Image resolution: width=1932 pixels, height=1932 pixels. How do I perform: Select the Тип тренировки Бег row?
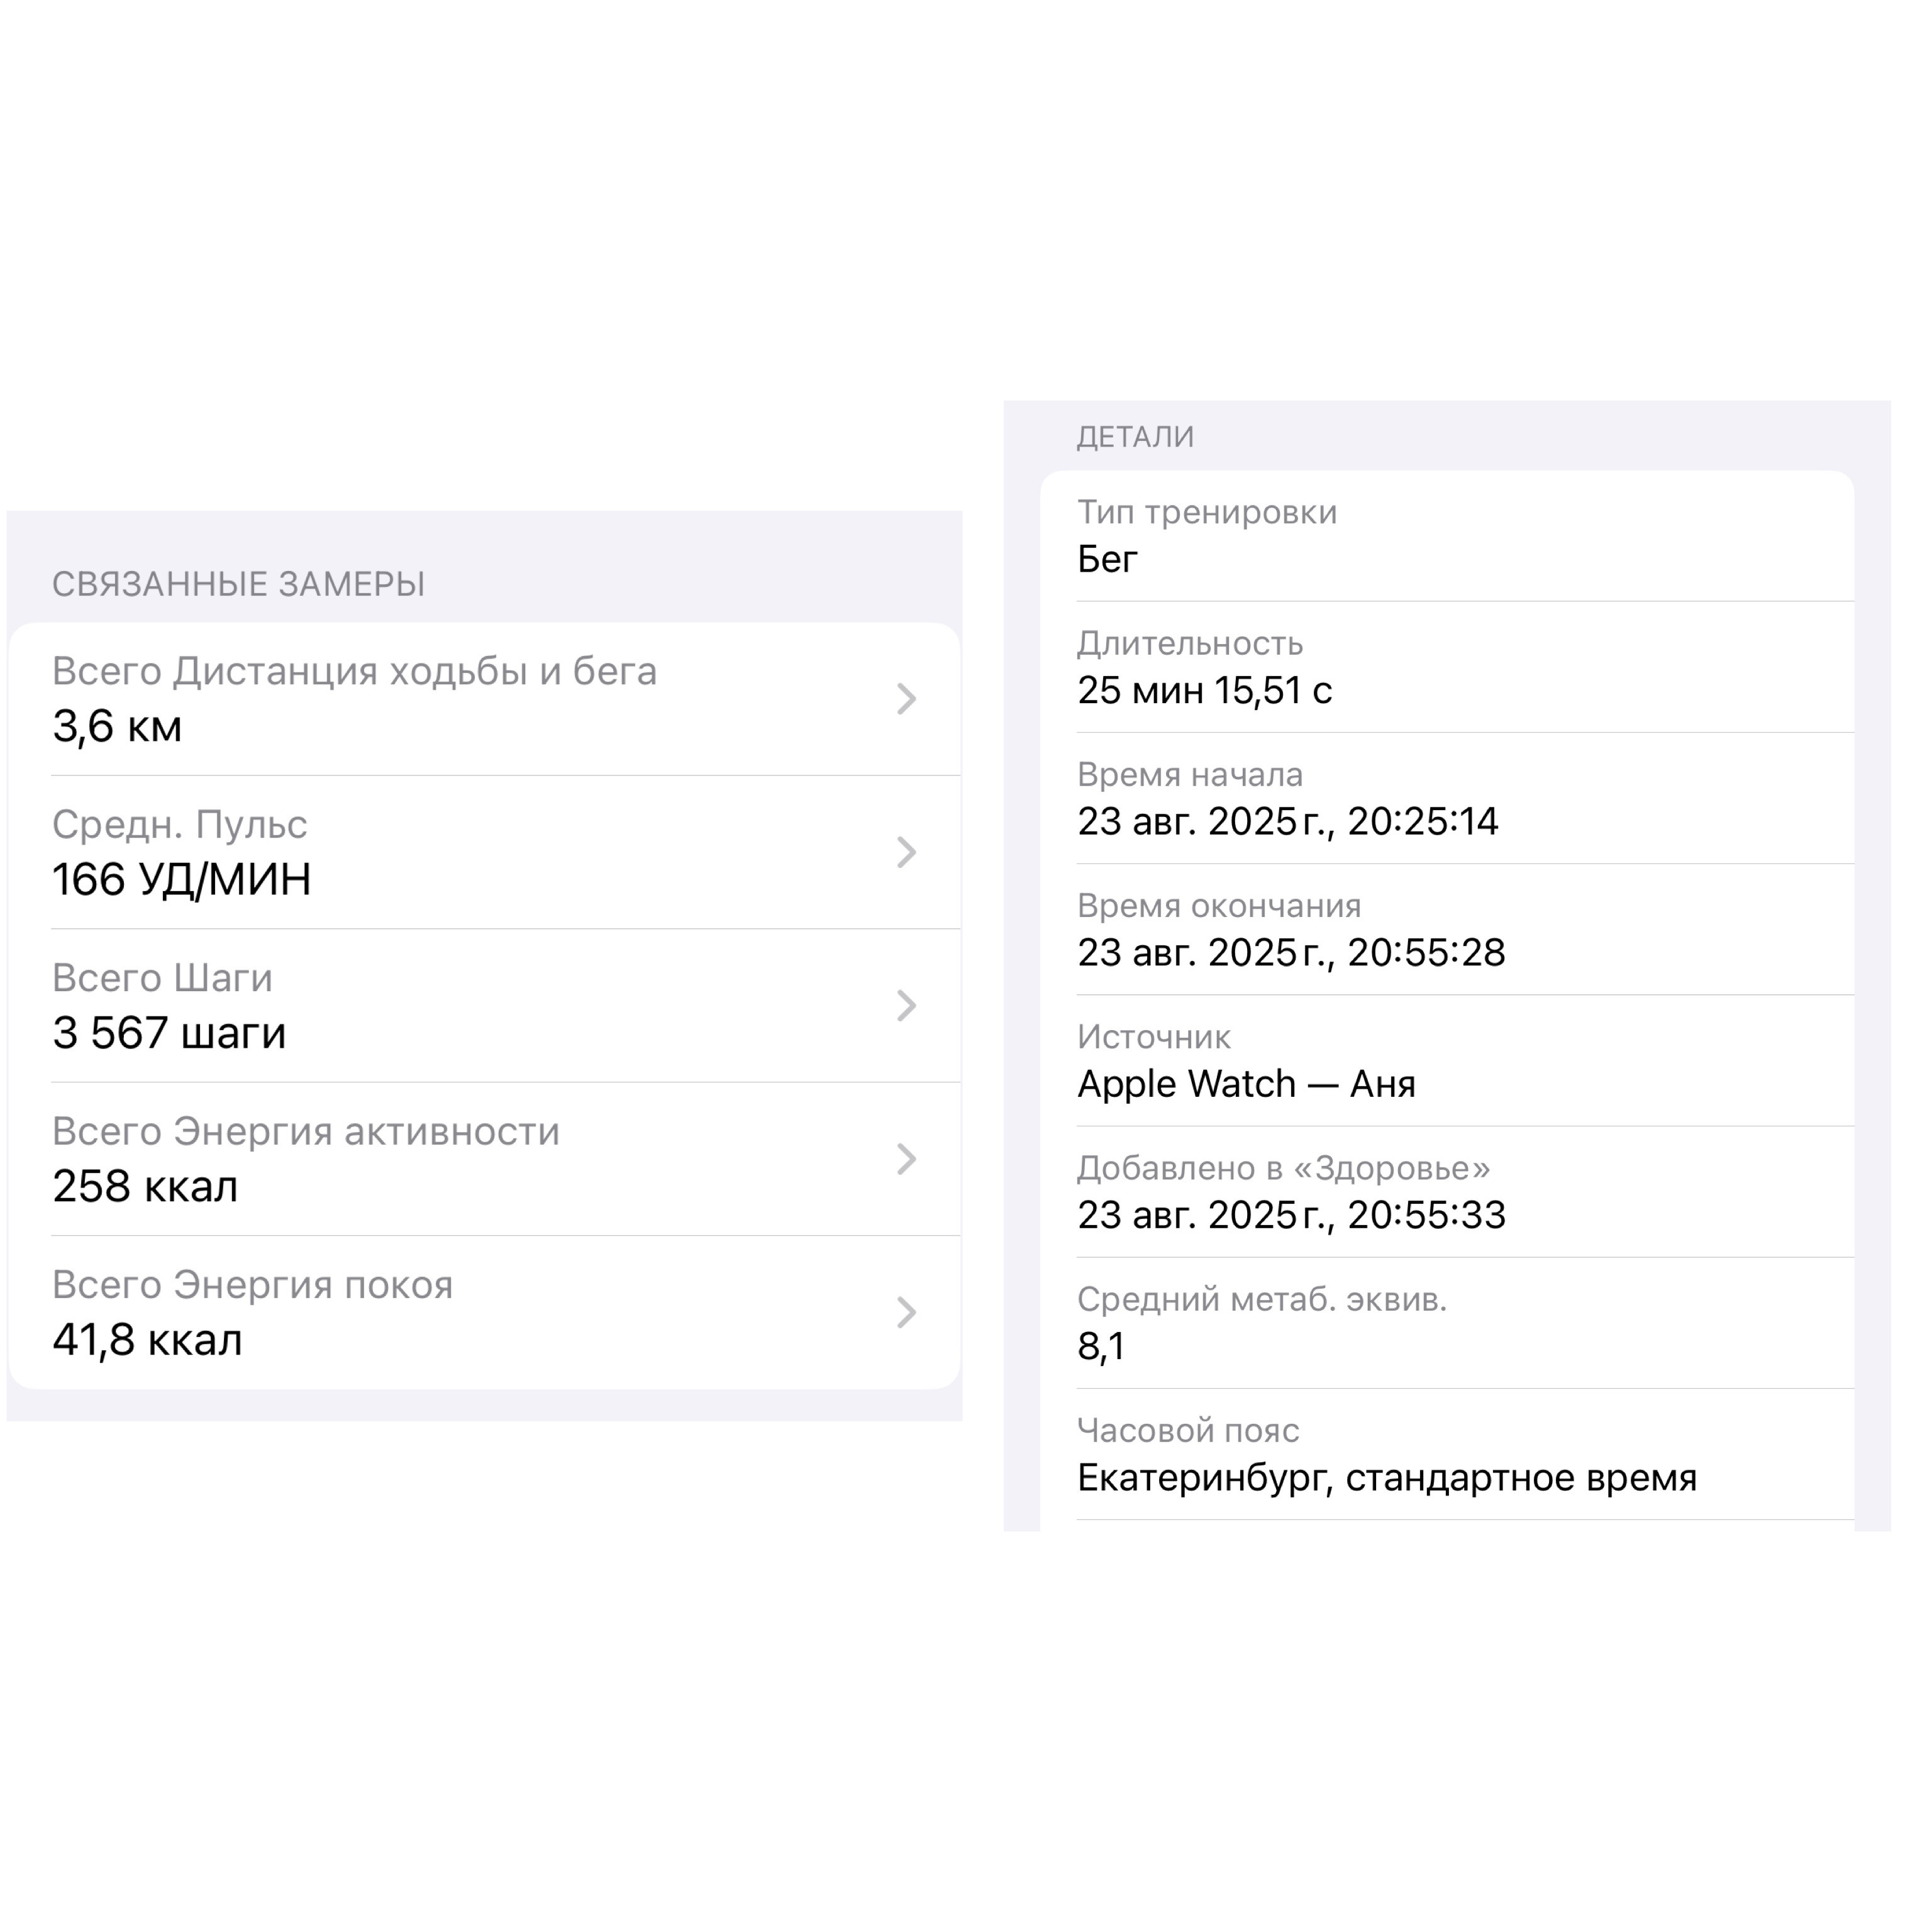(1447, 536)
